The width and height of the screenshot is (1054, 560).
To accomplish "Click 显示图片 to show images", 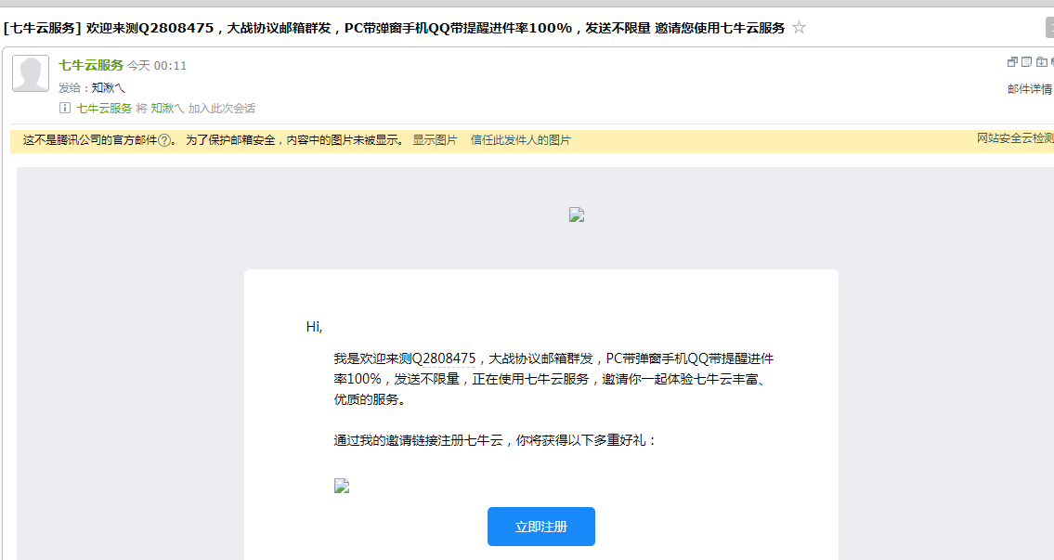I will click(x=435, y=140).
